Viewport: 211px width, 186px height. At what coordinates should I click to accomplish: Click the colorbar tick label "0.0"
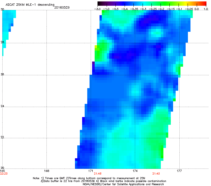click(197, 9)
